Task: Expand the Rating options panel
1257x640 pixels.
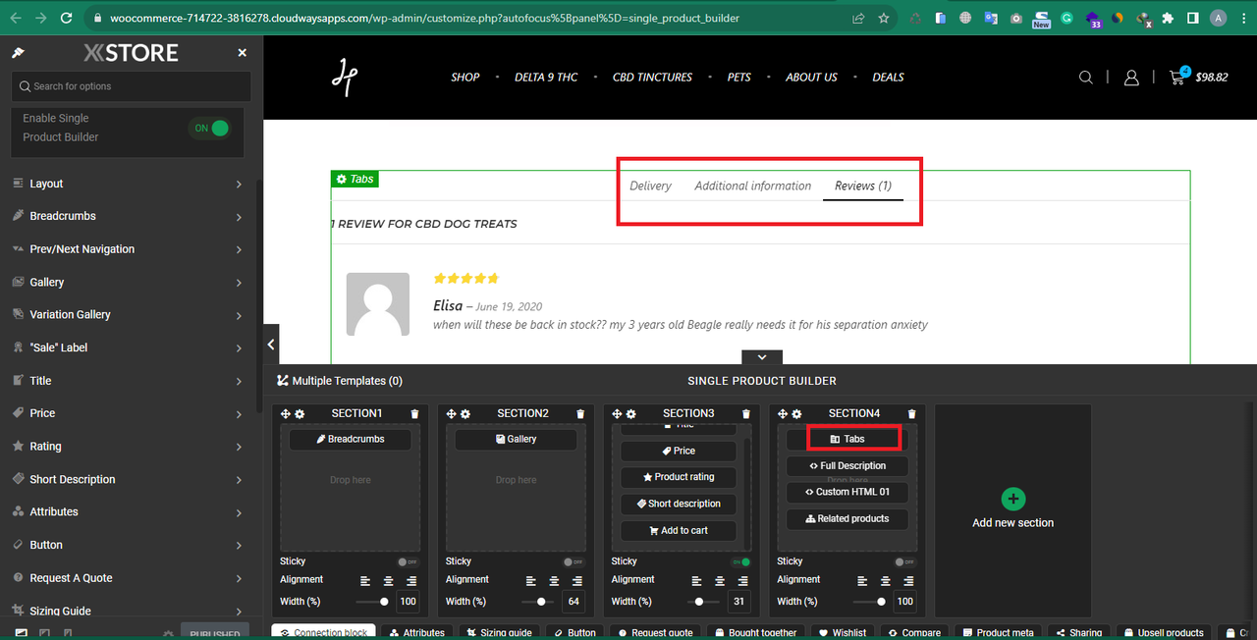Action: 128,447
